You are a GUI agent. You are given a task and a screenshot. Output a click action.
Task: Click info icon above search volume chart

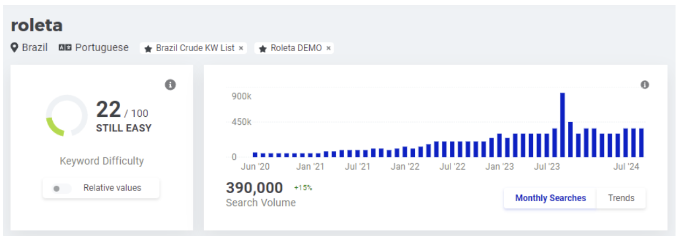tap(645, 84)
